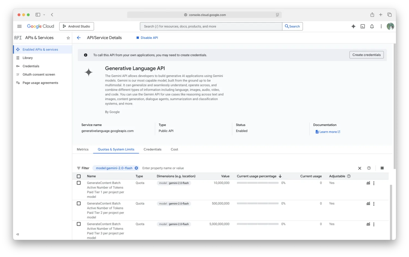Open the Gemini assistant sparkle icon
409x257 pixels.
(353, 26)
